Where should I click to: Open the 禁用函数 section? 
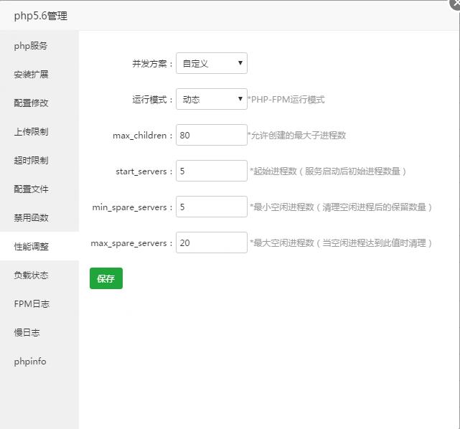(31, 218)
